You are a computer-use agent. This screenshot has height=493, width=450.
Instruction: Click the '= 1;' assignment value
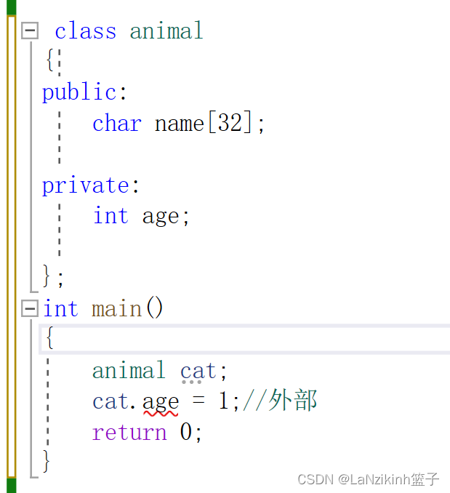pyautogui.click(x=215, y=401)
